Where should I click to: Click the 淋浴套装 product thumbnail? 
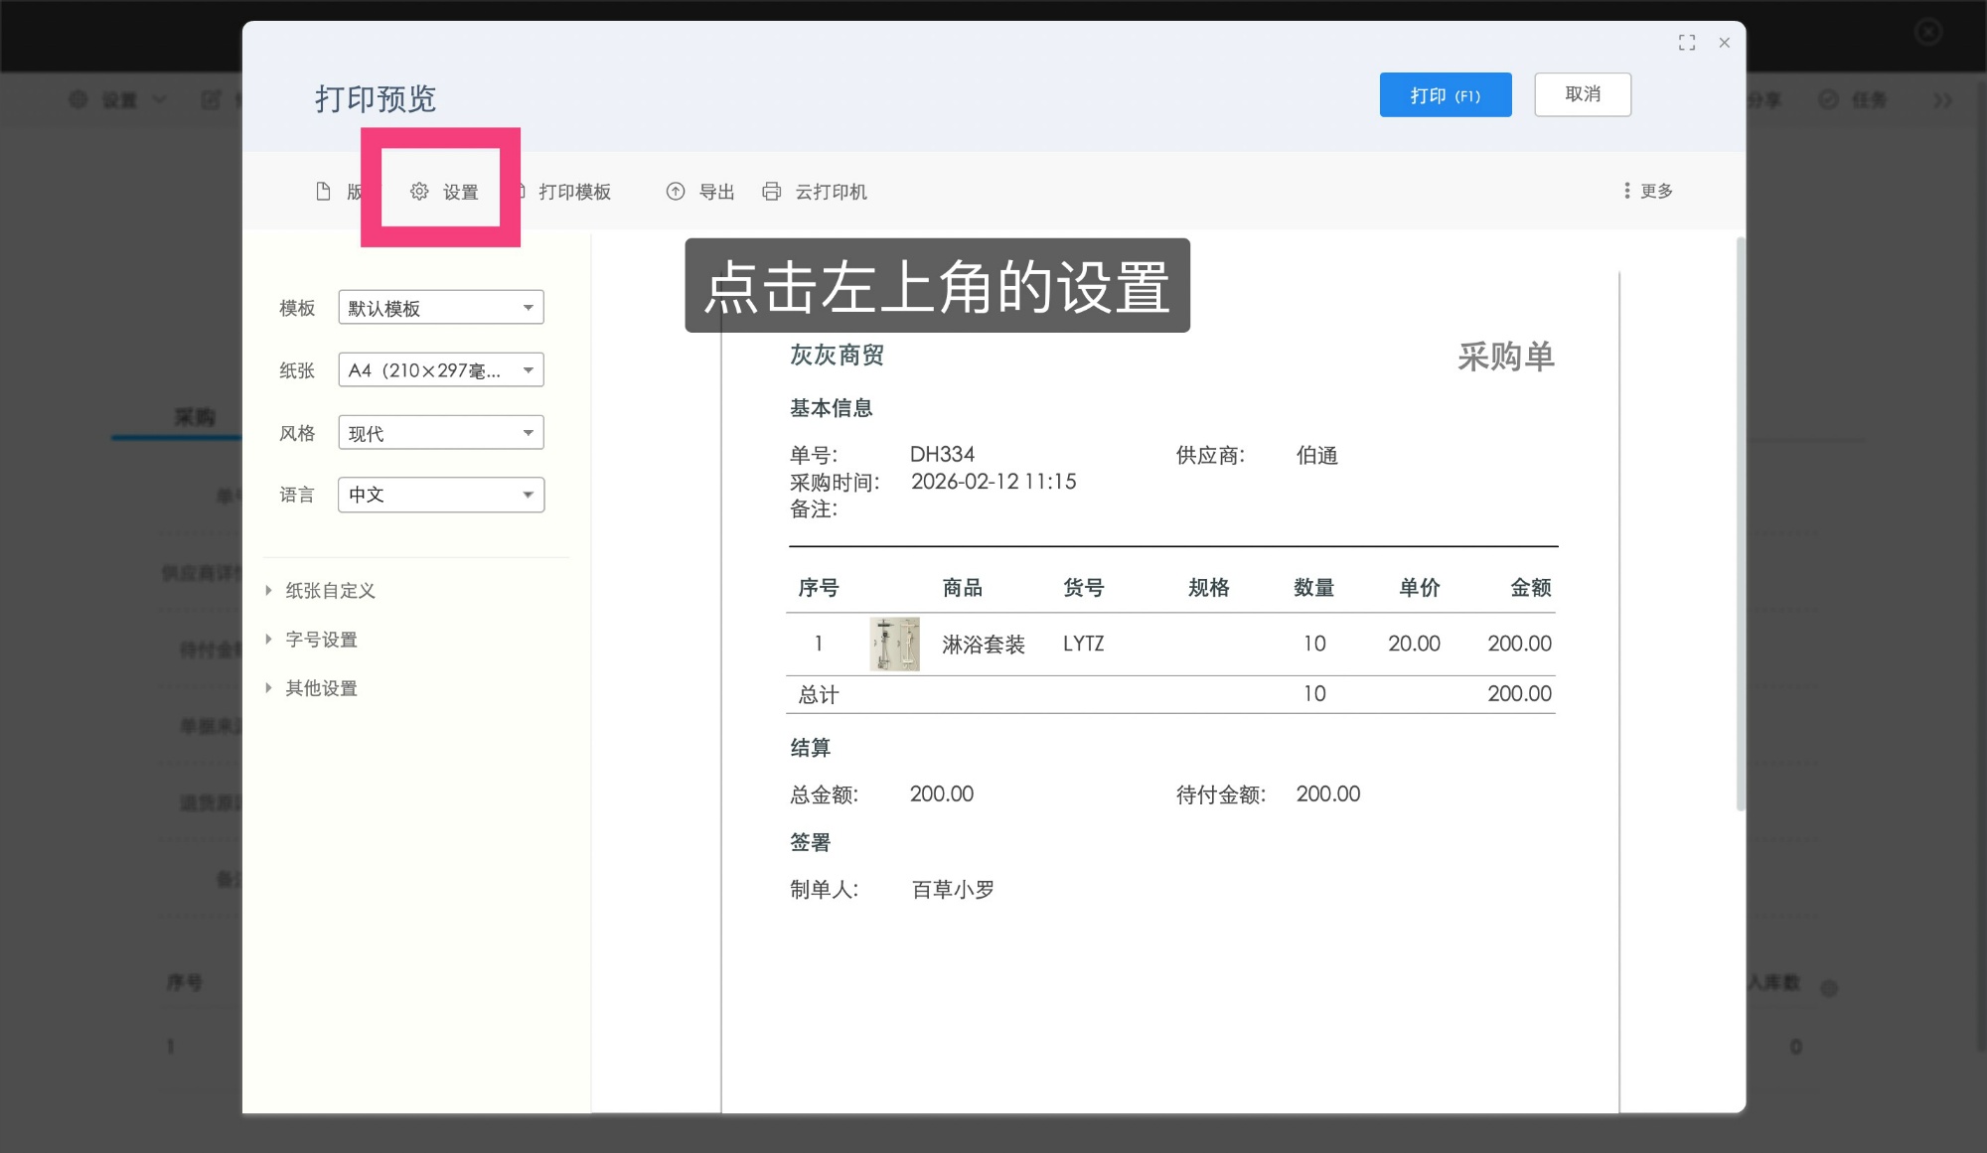tap(893, 643)
